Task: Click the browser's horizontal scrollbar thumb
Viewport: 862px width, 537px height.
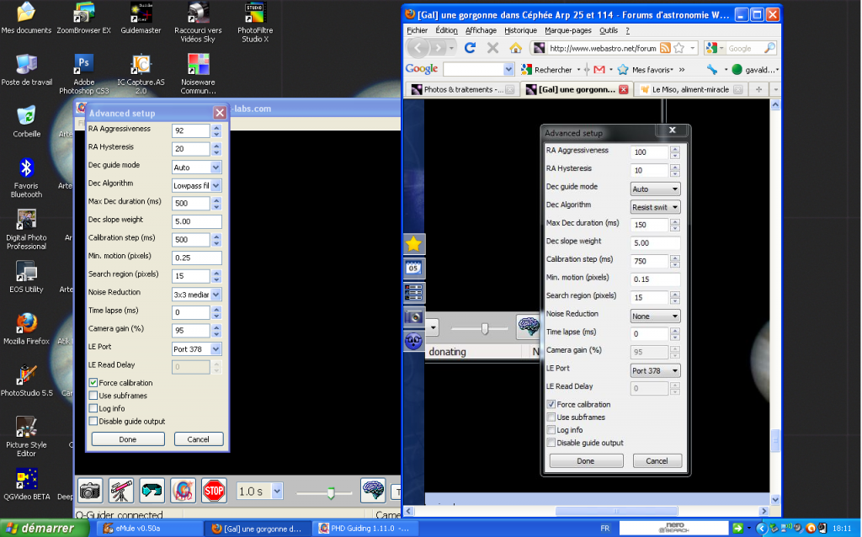Action: point(617,511)
